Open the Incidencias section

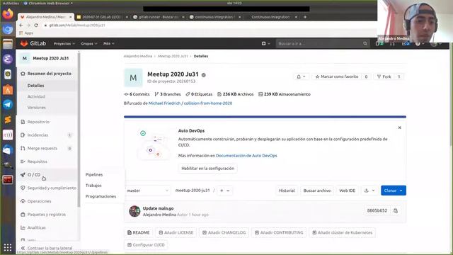38,135
